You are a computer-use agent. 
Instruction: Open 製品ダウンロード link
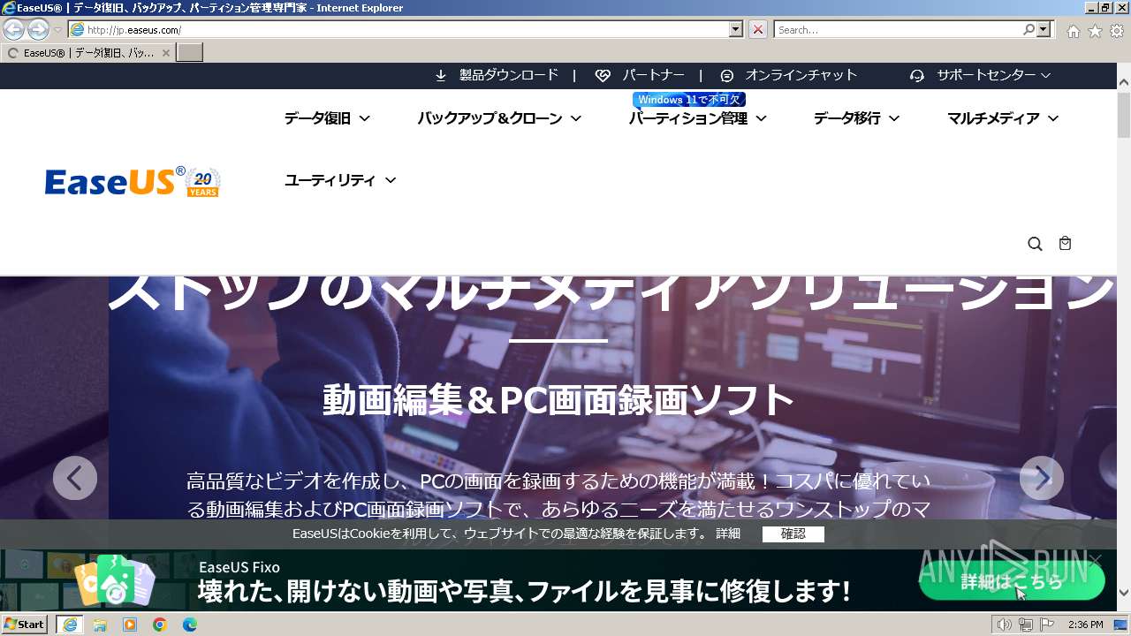509,75
